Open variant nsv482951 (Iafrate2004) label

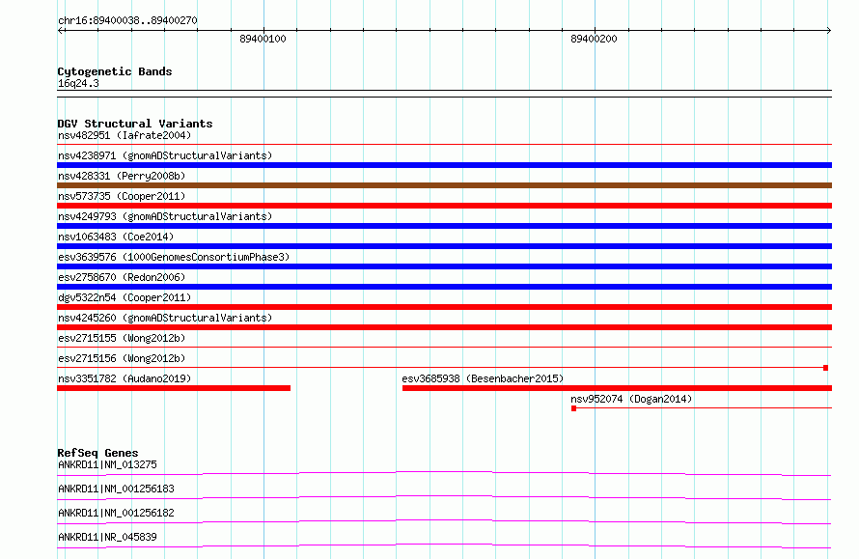pos(125,135)
